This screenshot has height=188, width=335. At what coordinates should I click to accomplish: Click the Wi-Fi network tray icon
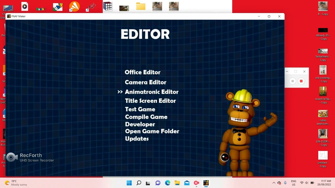pyautogui.click(x=302, y=183)
